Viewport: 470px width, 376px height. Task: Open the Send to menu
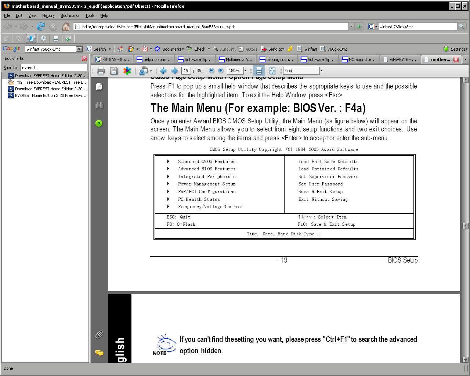[x=273, y=49]
